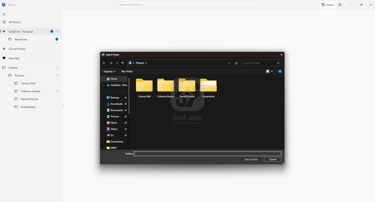This screenshot has height=202, width=375.
Task: Select Home in the dialog navigation pane
Action: tap(114, 79)
